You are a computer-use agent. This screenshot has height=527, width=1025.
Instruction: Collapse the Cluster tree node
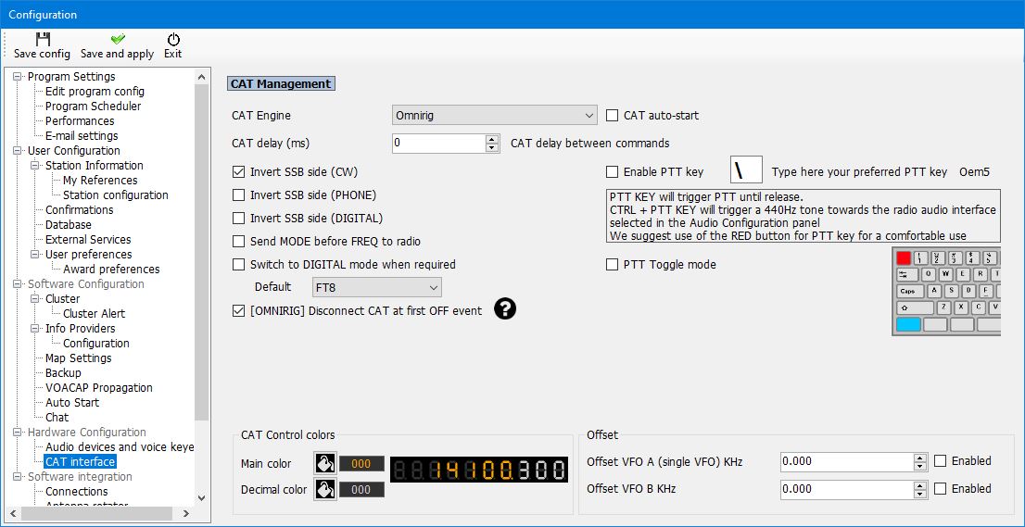click(35, 299)
